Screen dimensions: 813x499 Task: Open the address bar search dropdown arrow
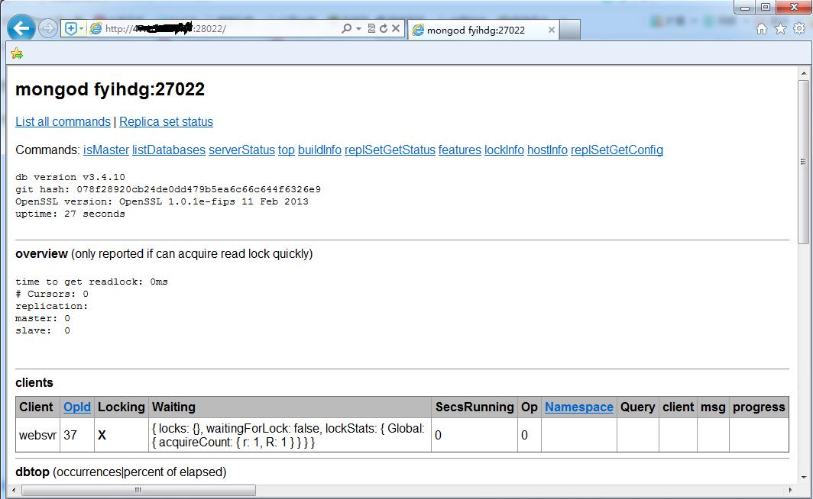click(358, 28)
